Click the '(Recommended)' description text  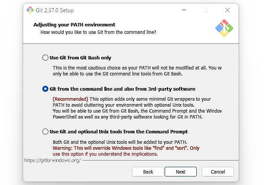70,99
